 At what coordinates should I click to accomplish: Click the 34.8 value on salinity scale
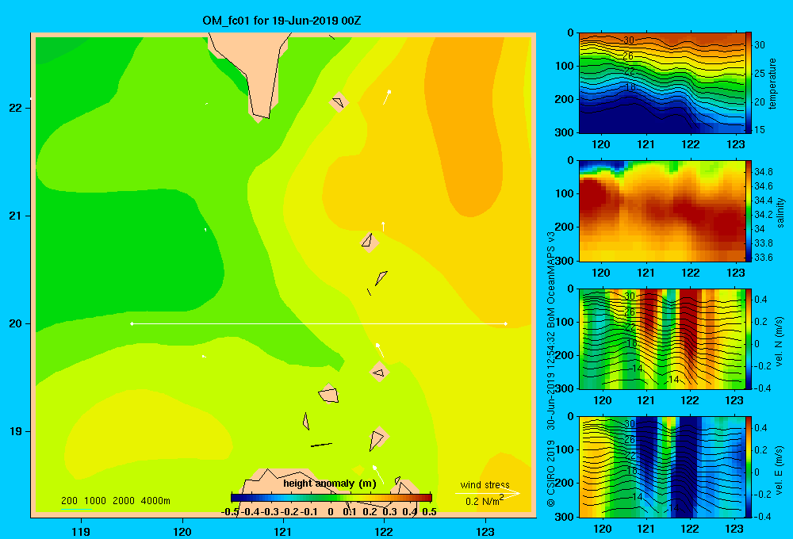point(764,172)
